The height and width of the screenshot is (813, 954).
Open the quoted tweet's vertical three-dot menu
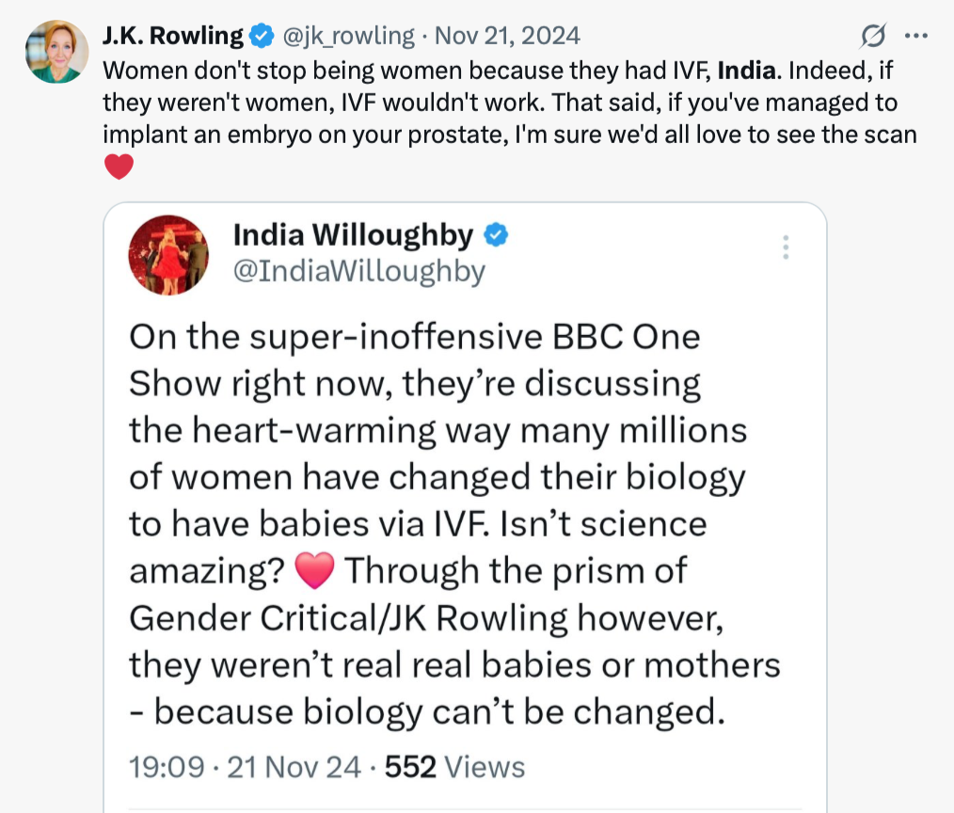[786, 247]
